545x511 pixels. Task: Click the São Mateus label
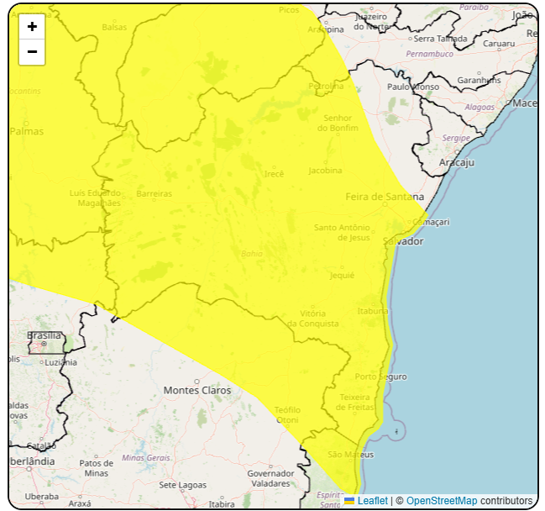click(x=350, y=455)
